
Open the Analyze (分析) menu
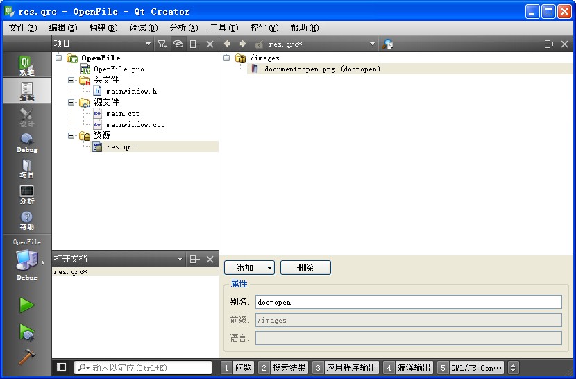coord(184,28)
